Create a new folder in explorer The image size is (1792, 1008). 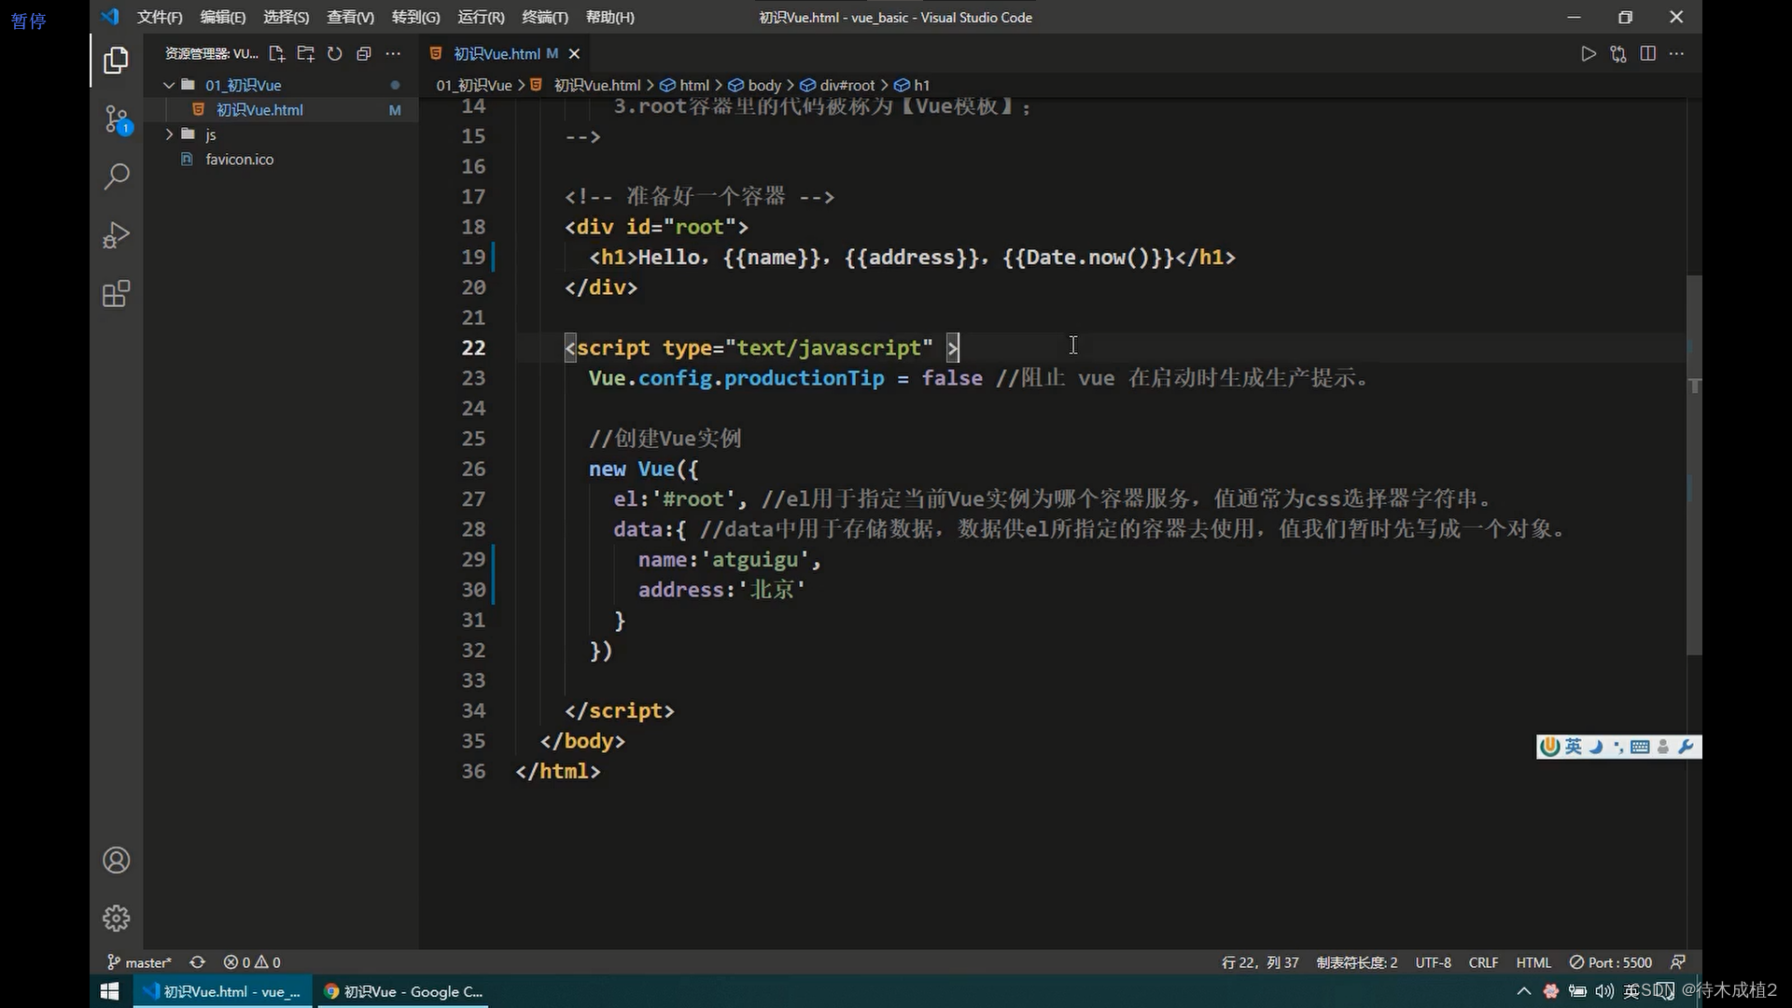click(305, 54)
